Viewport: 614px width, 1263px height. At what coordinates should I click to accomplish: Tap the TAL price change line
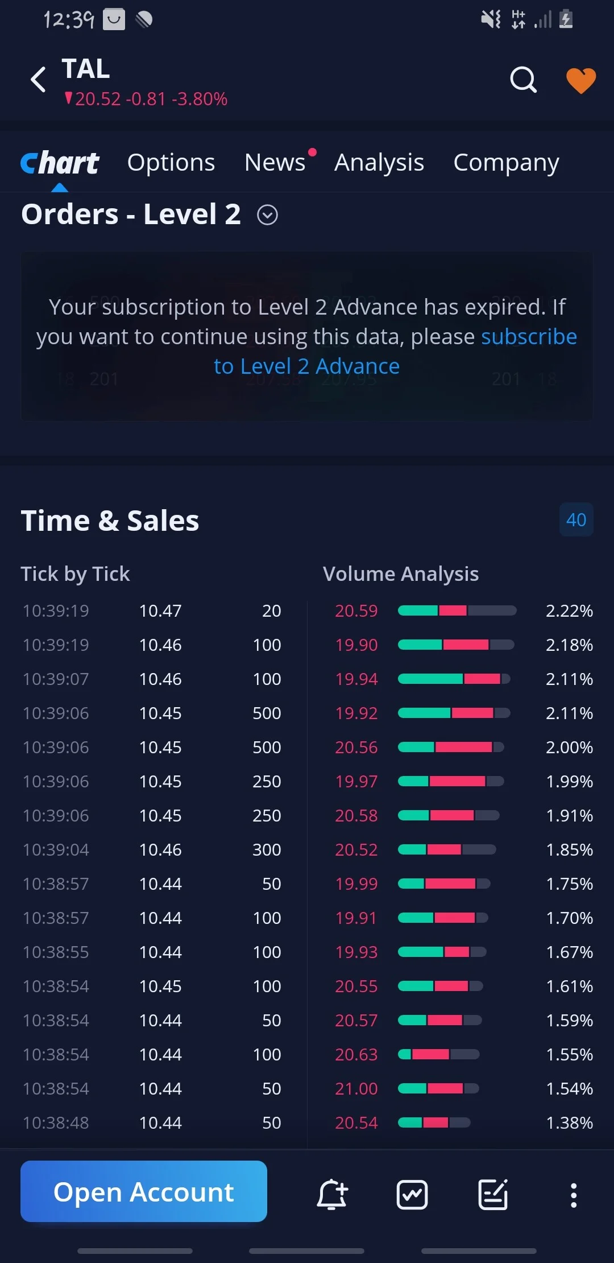146,99
